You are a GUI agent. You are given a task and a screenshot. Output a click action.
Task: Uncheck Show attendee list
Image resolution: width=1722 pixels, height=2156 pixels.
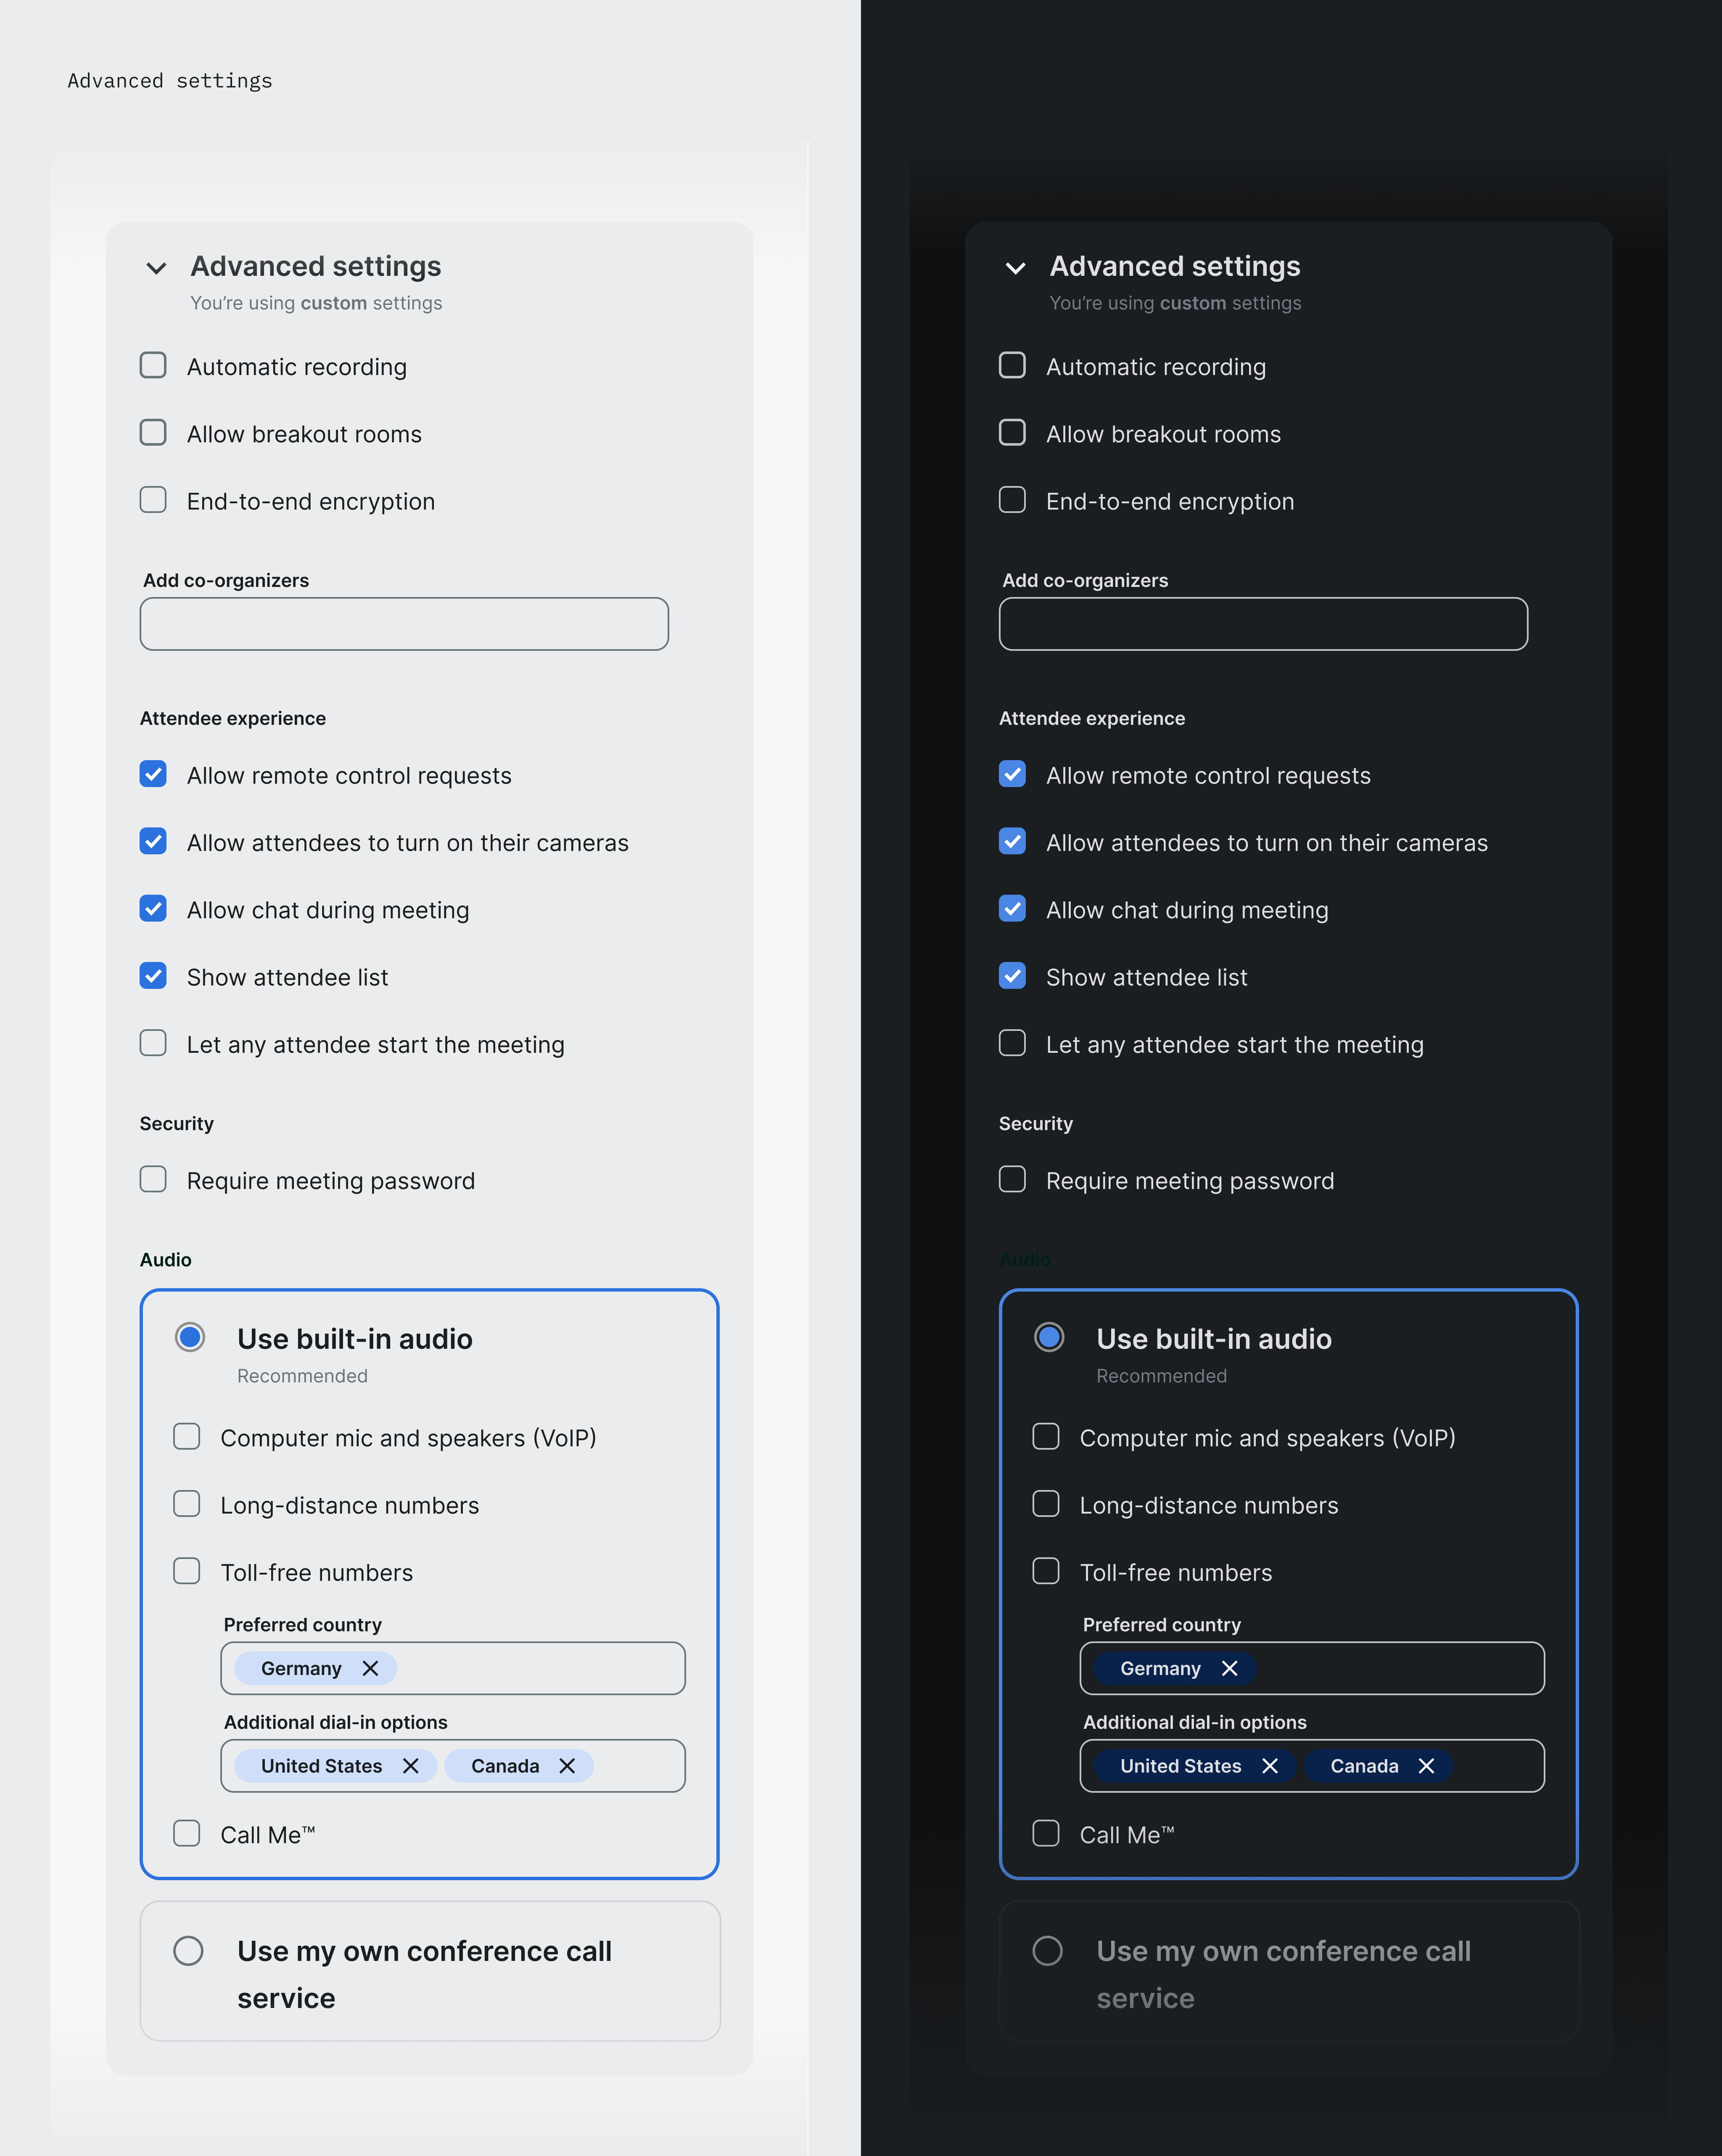pos(152,976)
